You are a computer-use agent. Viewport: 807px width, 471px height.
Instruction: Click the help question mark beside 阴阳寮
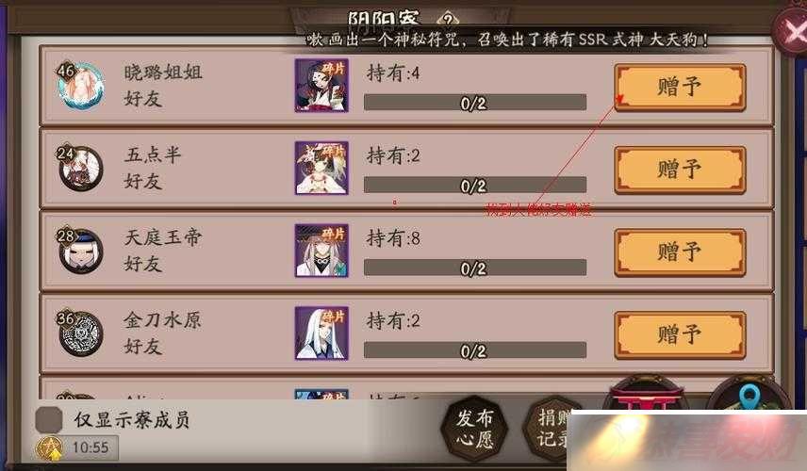pyautogui.click(x=448, y=20)
